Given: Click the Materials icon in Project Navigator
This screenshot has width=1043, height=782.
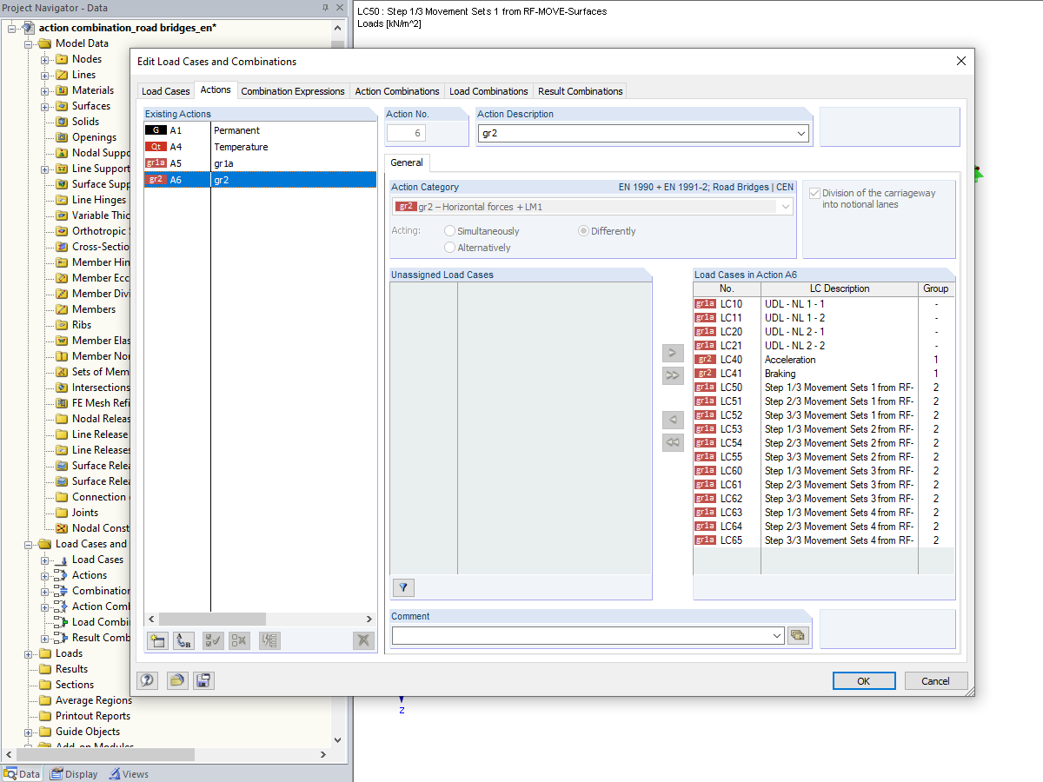Looking at the screenshot, I should [62, 90].
